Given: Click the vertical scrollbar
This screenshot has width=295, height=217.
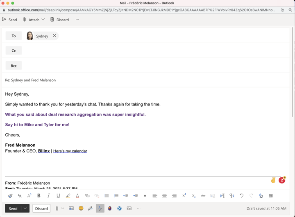Looking at the screenshot, I should (293, 72).
